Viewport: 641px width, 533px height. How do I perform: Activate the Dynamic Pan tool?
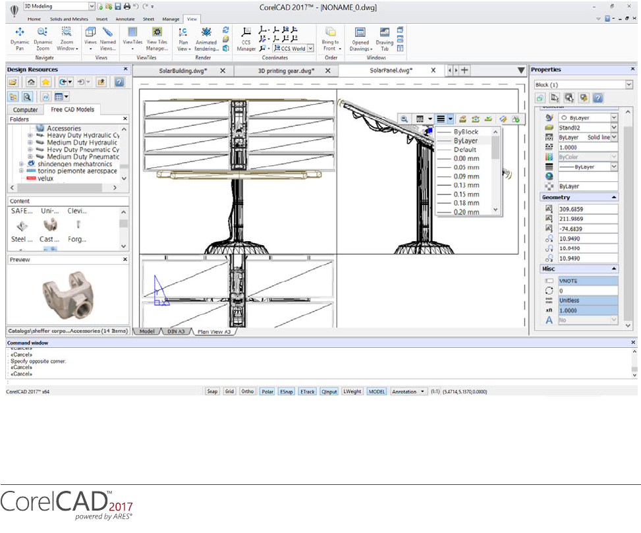point(19,39)
